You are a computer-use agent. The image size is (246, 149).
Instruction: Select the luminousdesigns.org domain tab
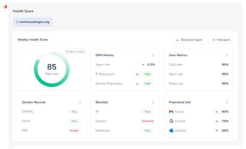coord(33,22)
